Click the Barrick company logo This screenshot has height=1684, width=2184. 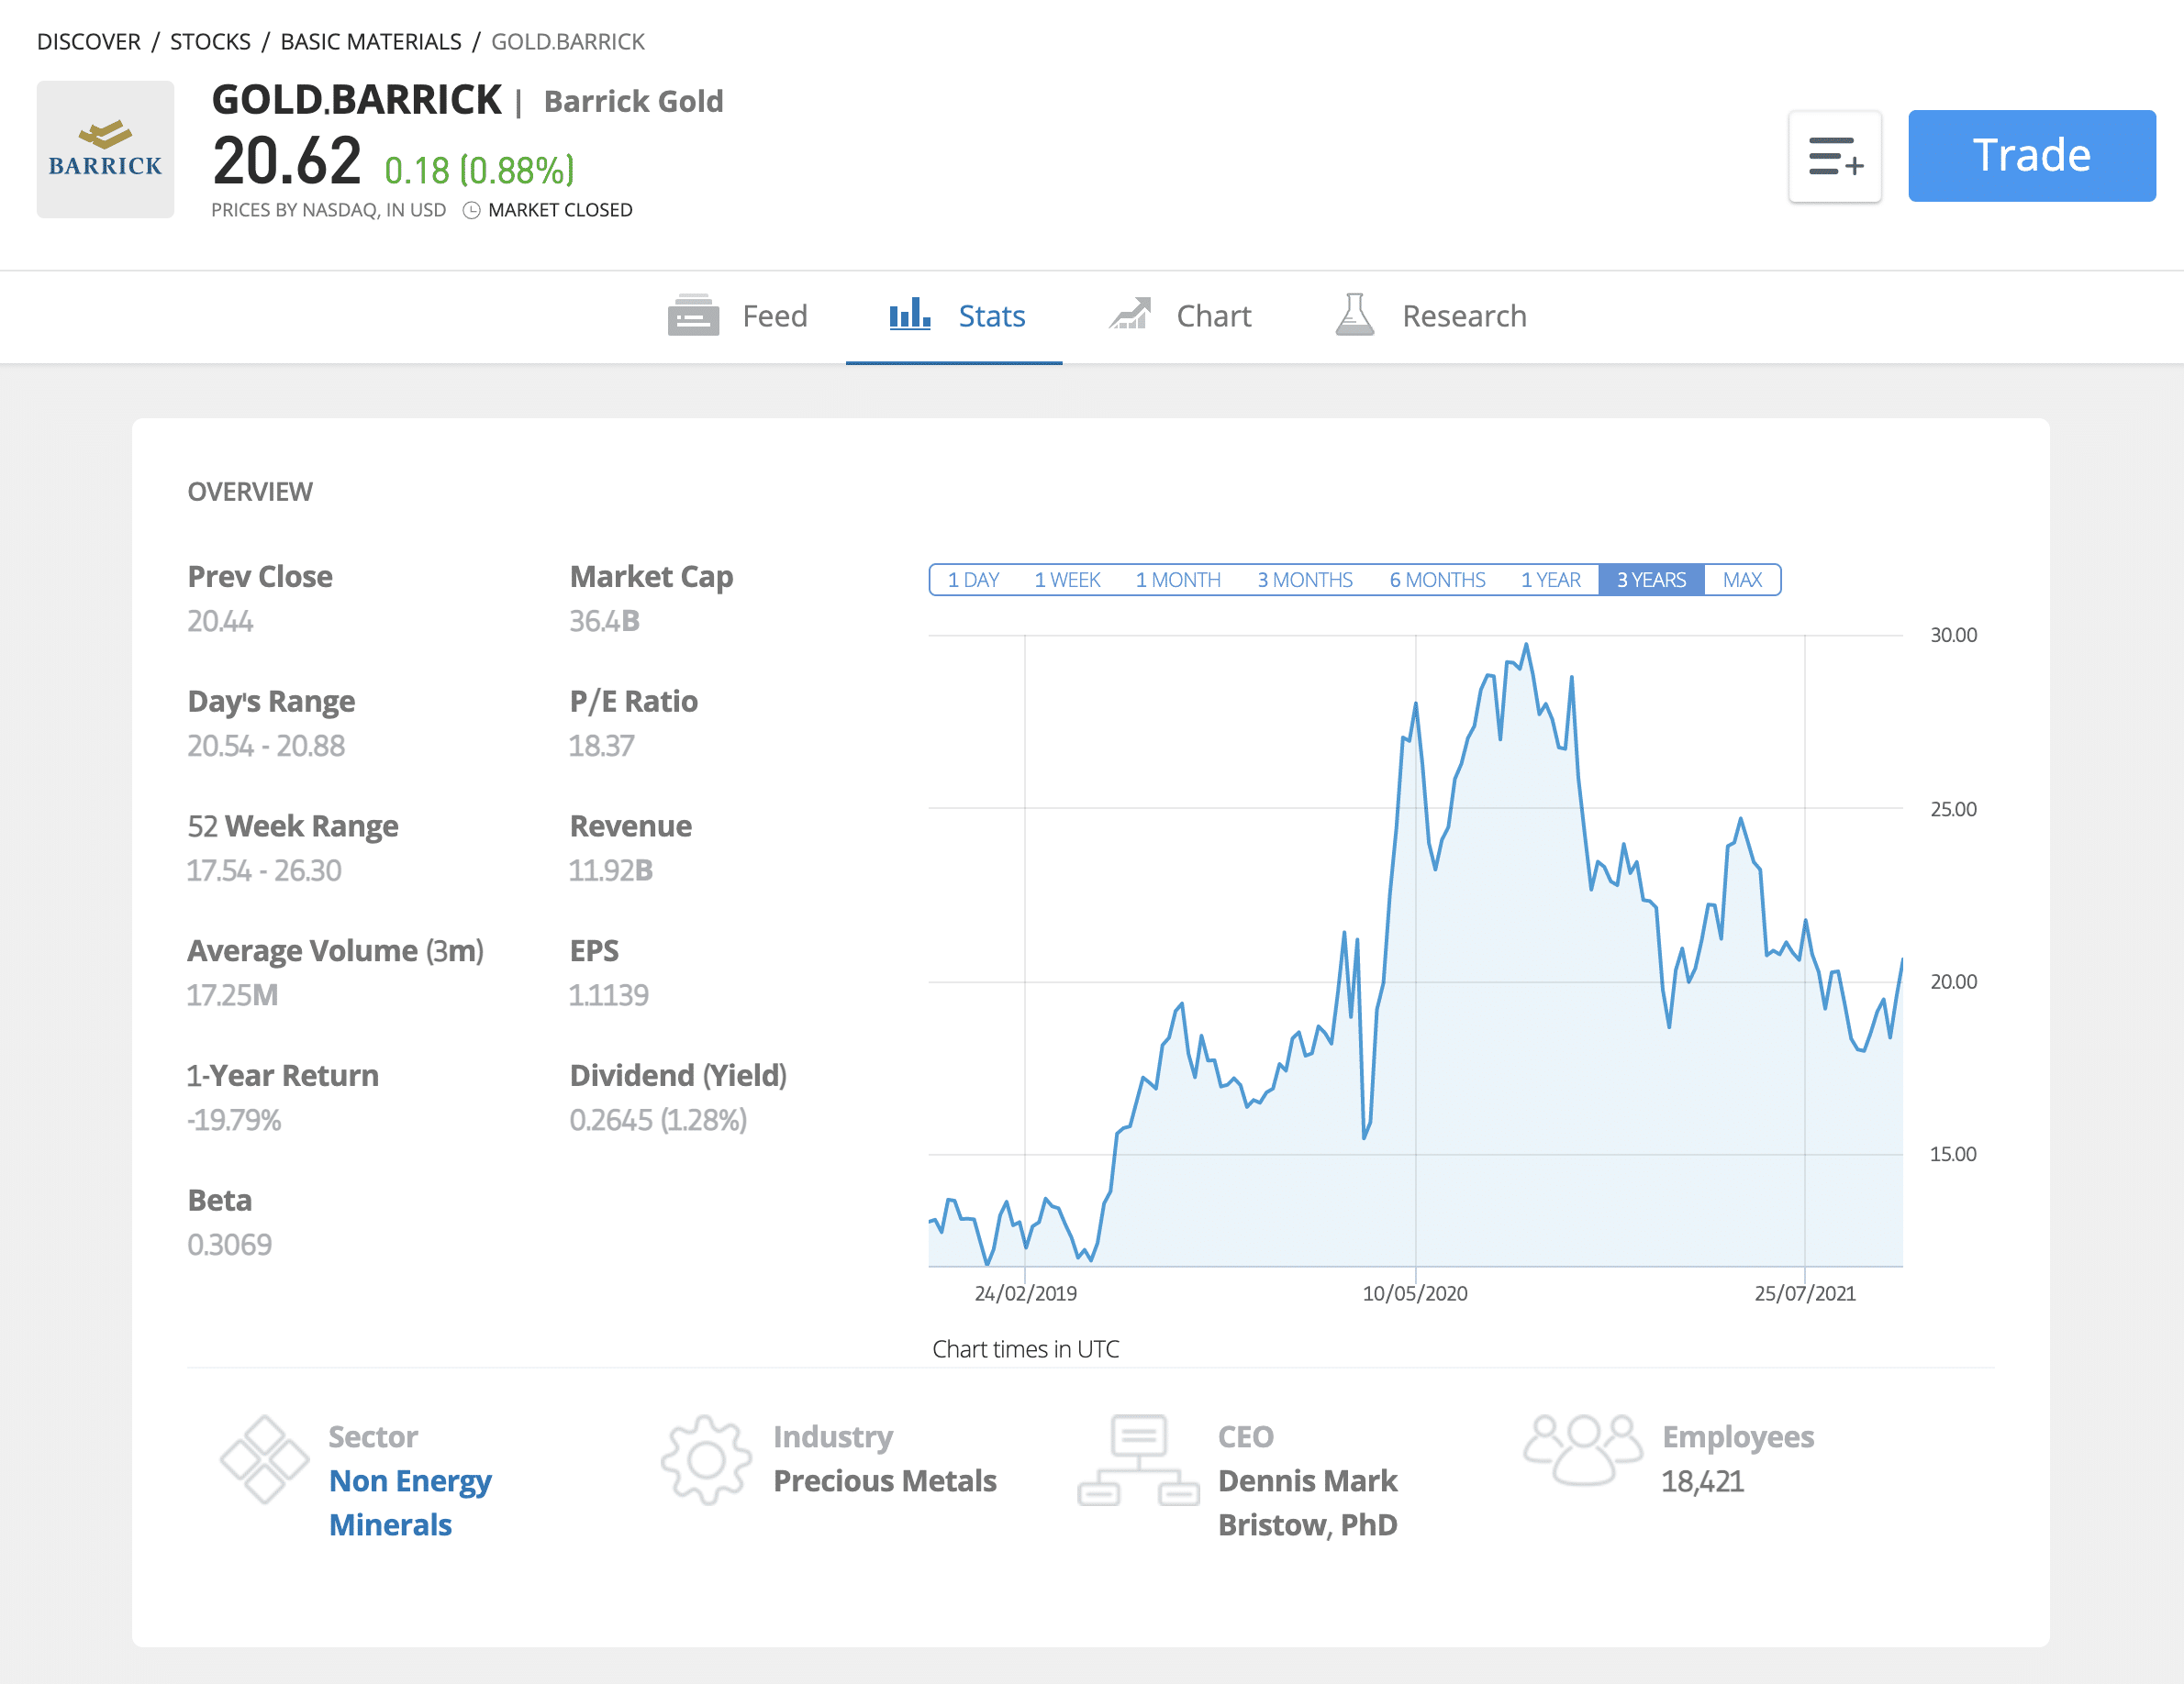pos(105,150)
